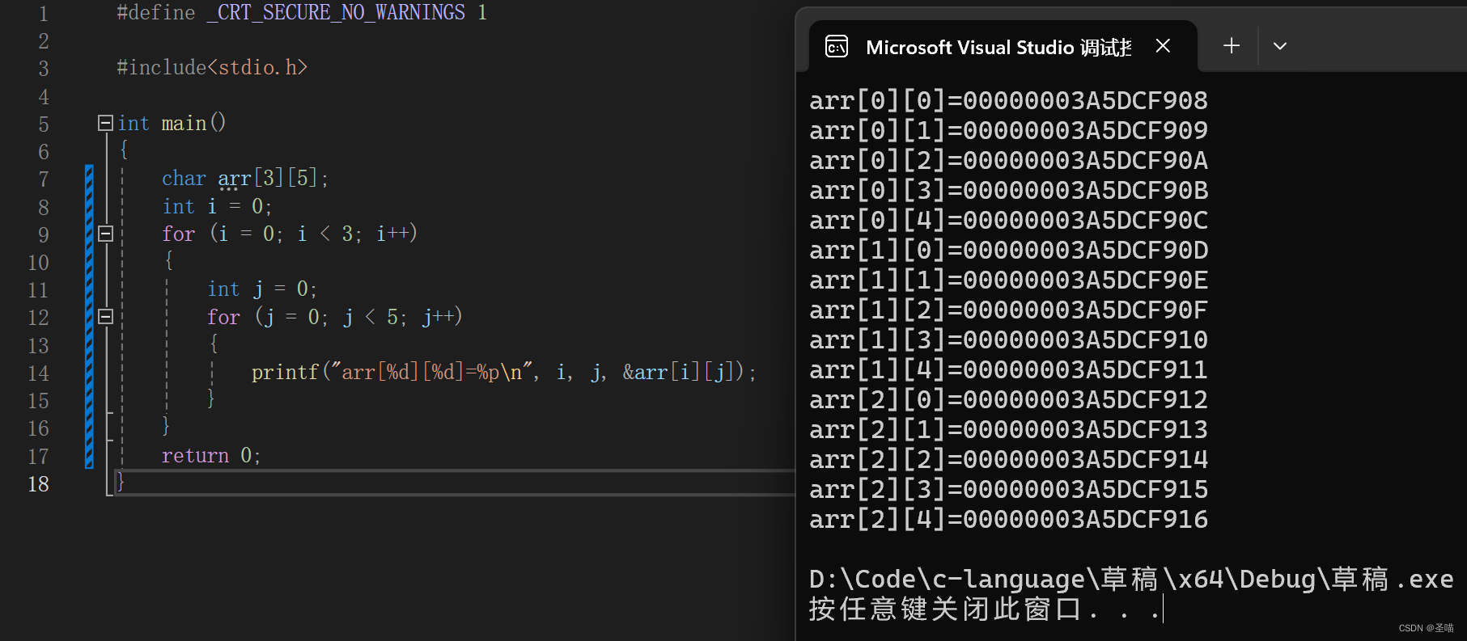Image resolution: width=1467 pixels, height=641 pixels.
Task: Click the printf statement on line 14
Action: pyautogui.click(x=504, y=372)
